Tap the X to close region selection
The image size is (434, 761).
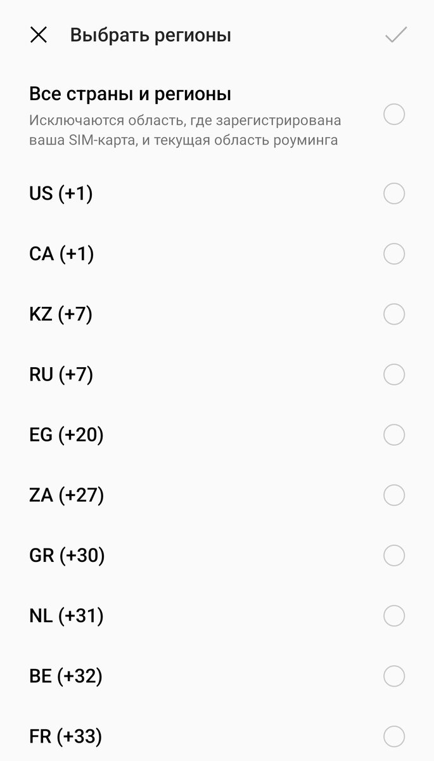click(x=39, y=35)
